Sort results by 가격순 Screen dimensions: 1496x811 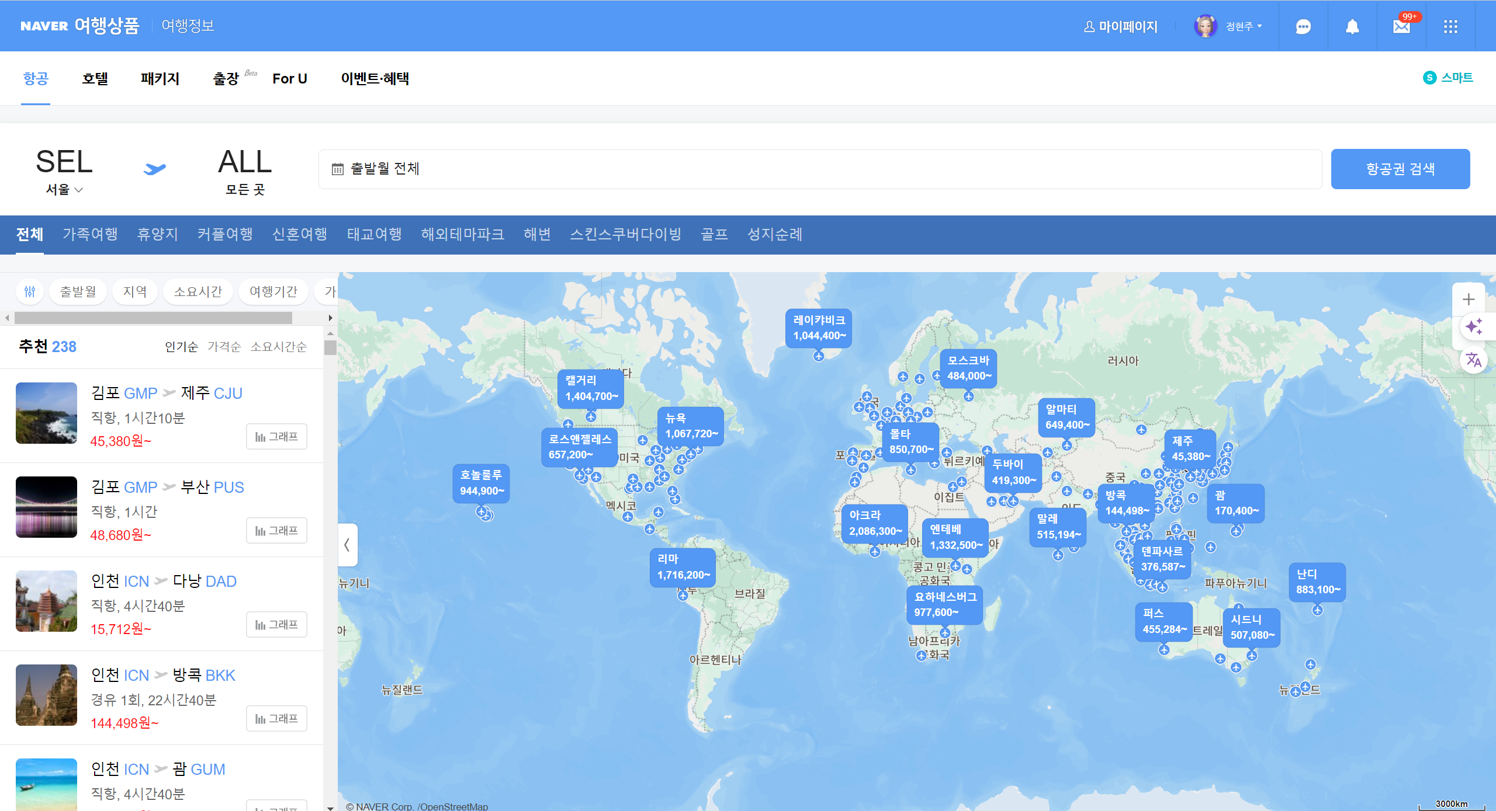pyautogui.click(x=224, y=347)
